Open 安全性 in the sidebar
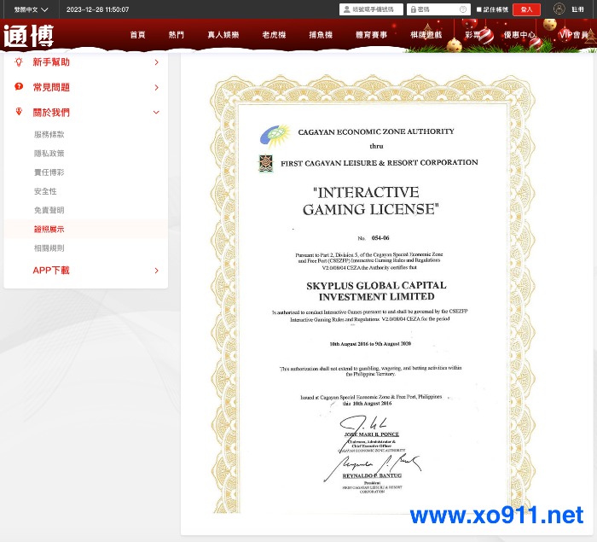This screenshot has height=542, width=597. (45, 191)
